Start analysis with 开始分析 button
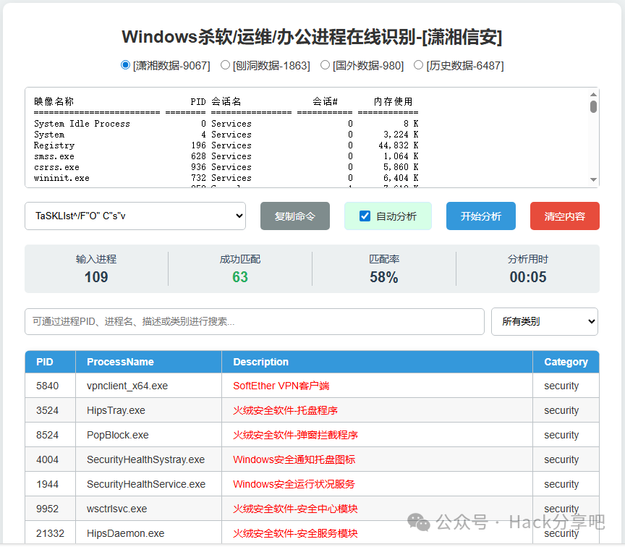The image size is (625, 547). [x=481, y=216]
